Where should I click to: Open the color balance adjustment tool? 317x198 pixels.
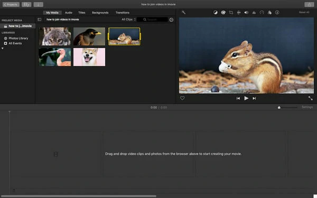(216, 13)
